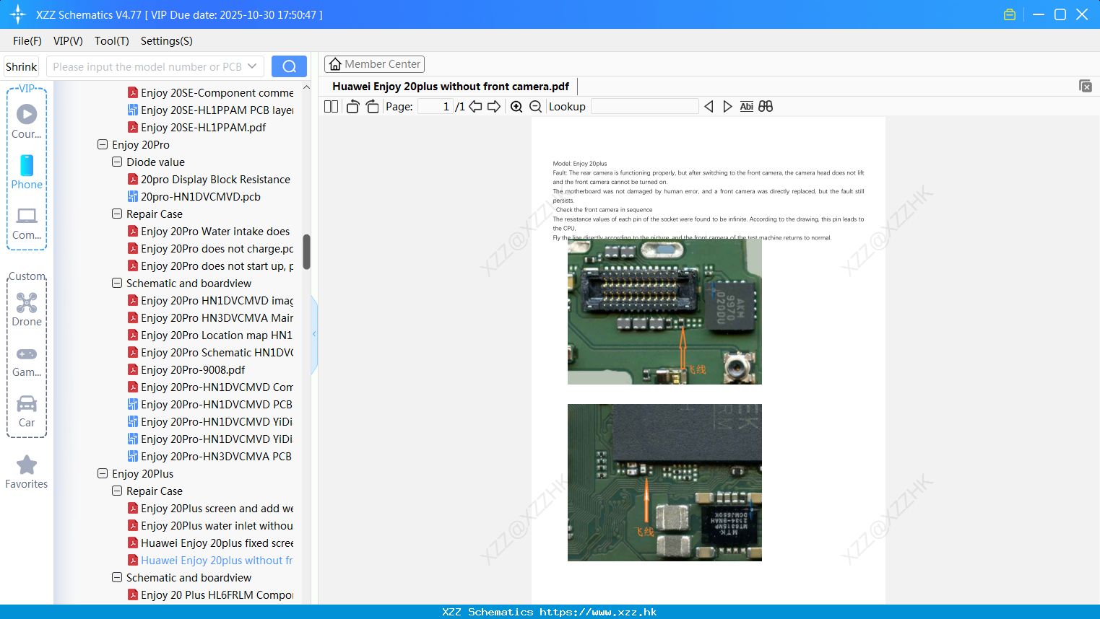Open the Settings(S) menu

pyautogui.click(x=167, y=41)
